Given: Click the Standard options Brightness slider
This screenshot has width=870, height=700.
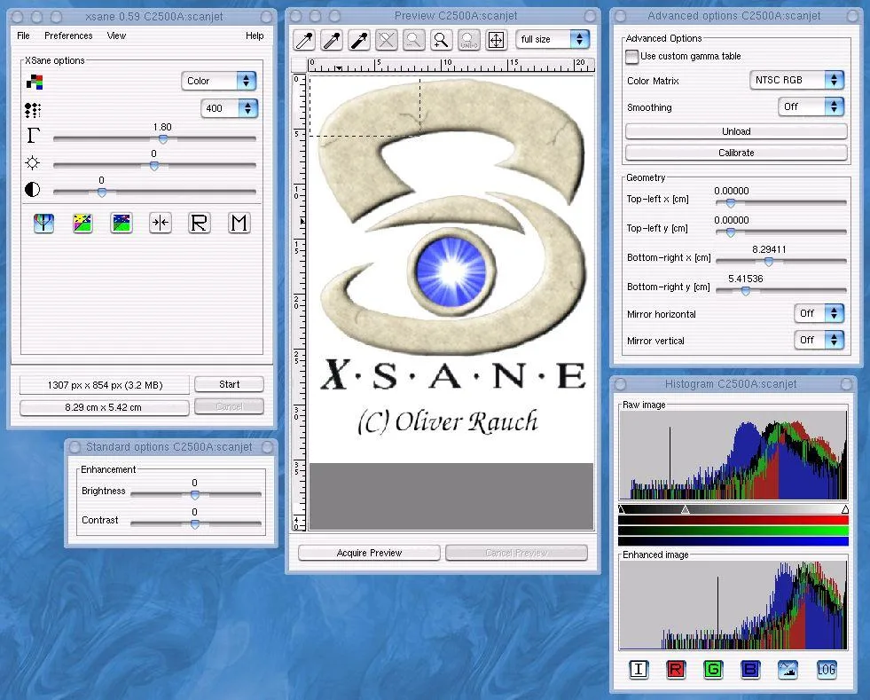Looking at the screenshot, I should 195,494.
